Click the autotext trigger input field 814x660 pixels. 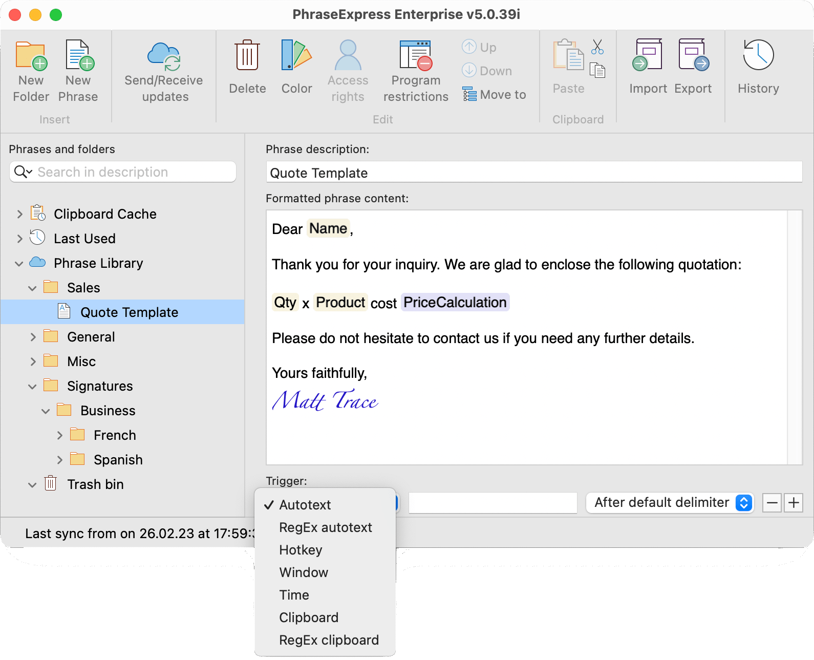pyautogui.click(x=493, y=503)
